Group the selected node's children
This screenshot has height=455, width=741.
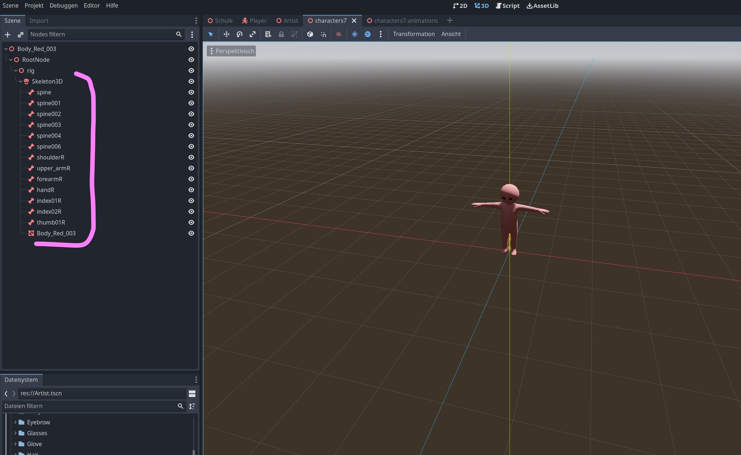tap(294, 34)
